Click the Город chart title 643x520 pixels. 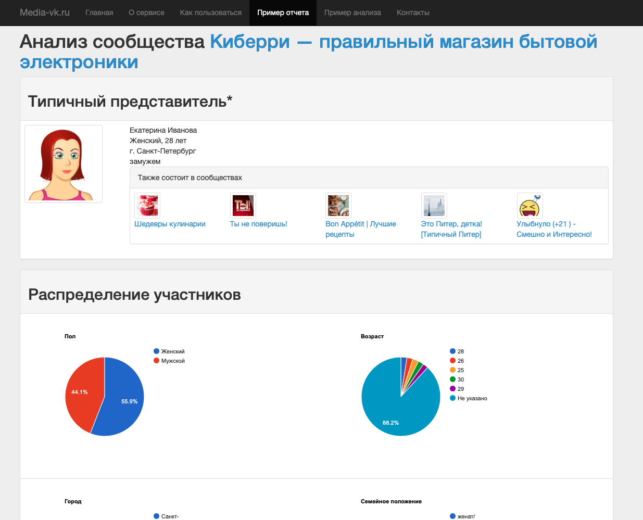click(x=73, y=501)
